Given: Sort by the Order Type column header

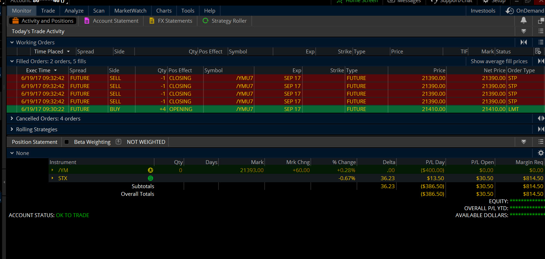Looking at the screenshot, I should [521, 70].
